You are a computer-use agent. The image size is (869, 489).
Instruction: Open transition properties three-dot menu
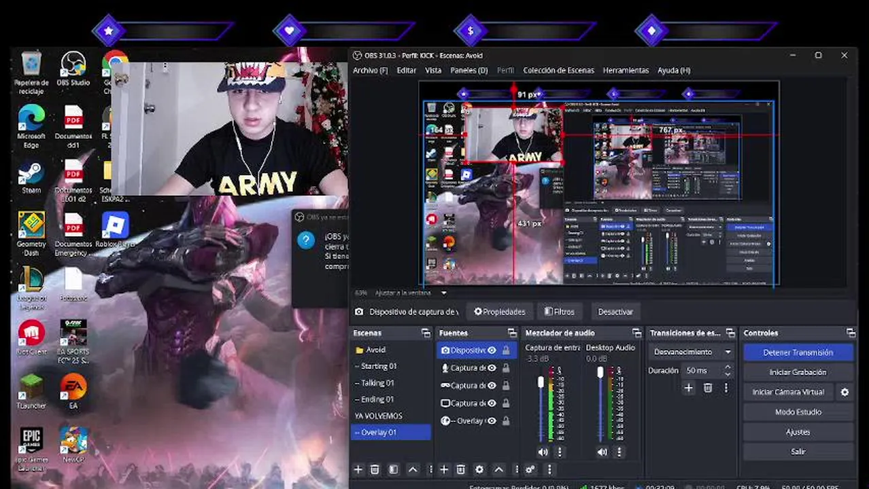click(x=726, y=388)
